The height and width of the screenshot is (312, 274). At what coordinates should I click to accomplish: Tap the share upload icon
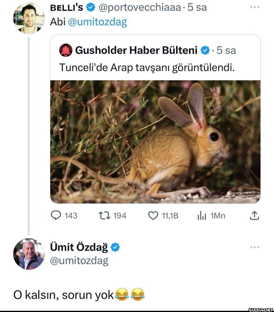(254, 216)
